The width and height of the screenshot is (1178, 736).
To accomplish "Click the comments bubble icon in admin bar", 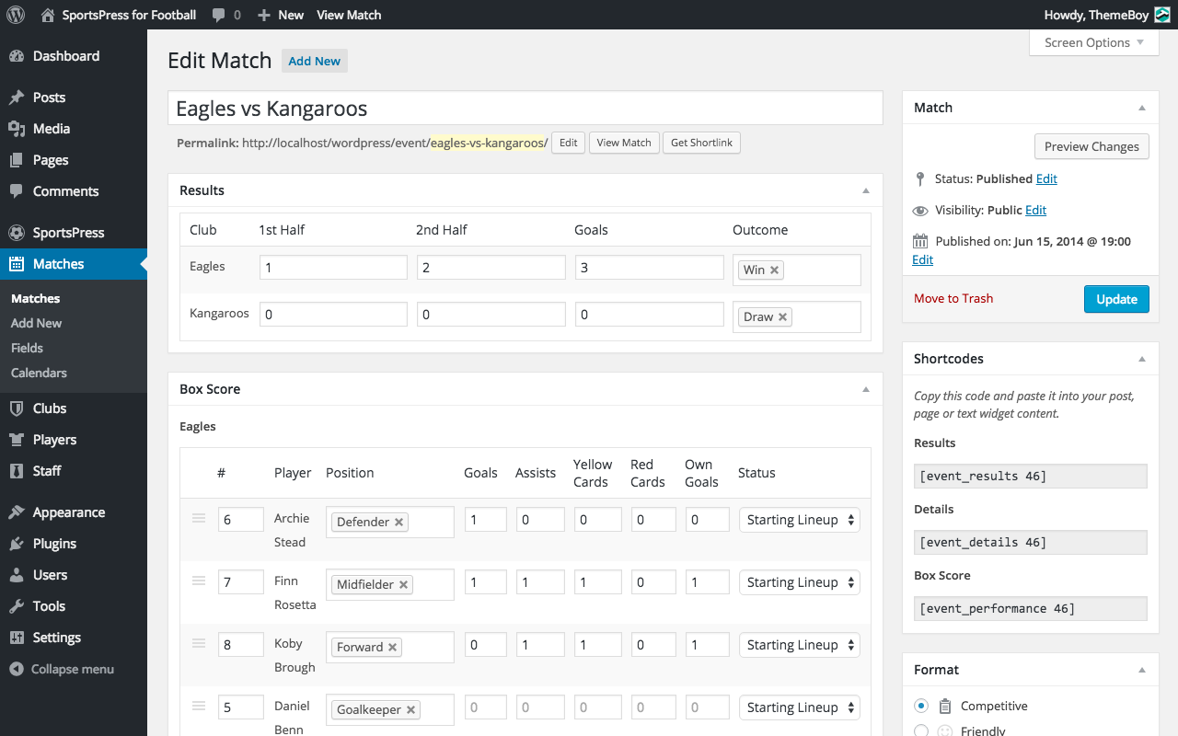I will (219, 15).
